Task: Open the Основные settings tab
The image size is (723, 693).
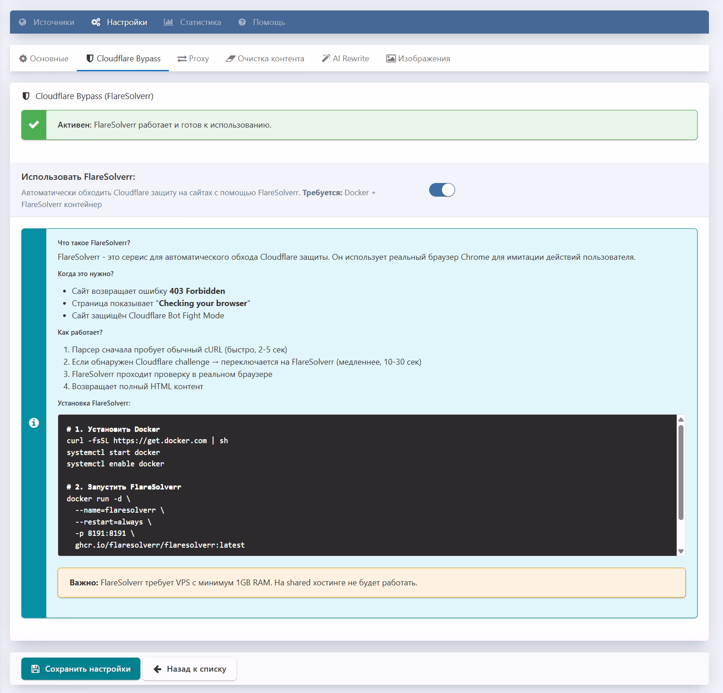Action: [44, 59]
